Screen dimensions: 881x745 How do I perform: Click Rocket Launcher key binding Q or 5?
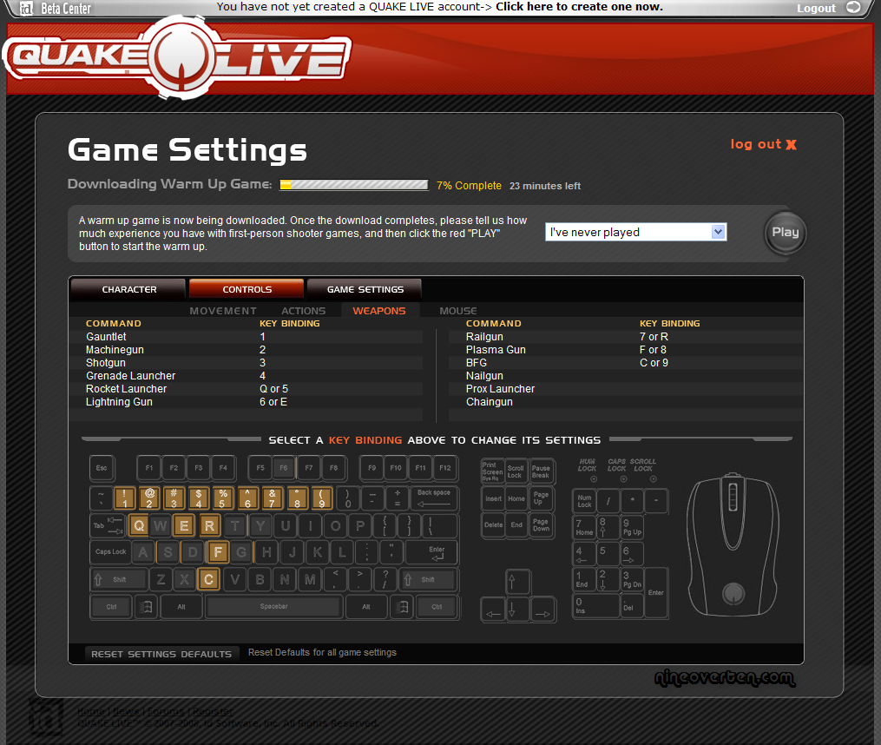click(273, 389)
